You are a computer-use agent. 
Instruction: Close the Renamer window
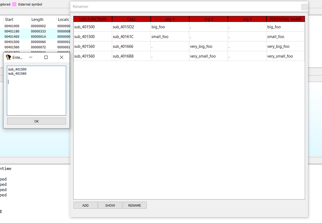coord(304,7)
